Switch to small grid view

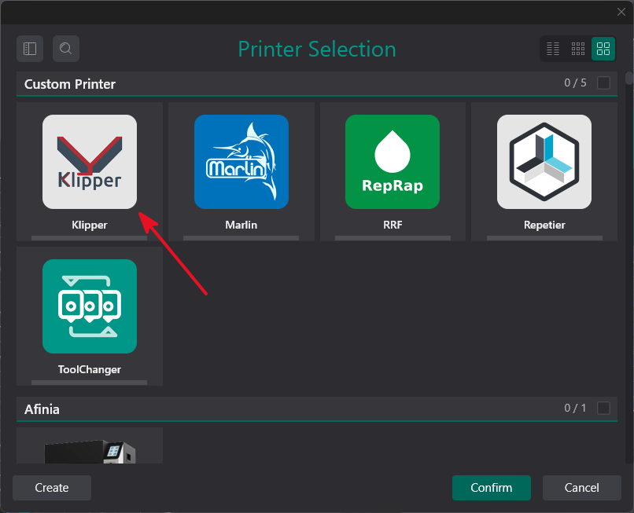(578, 49)
